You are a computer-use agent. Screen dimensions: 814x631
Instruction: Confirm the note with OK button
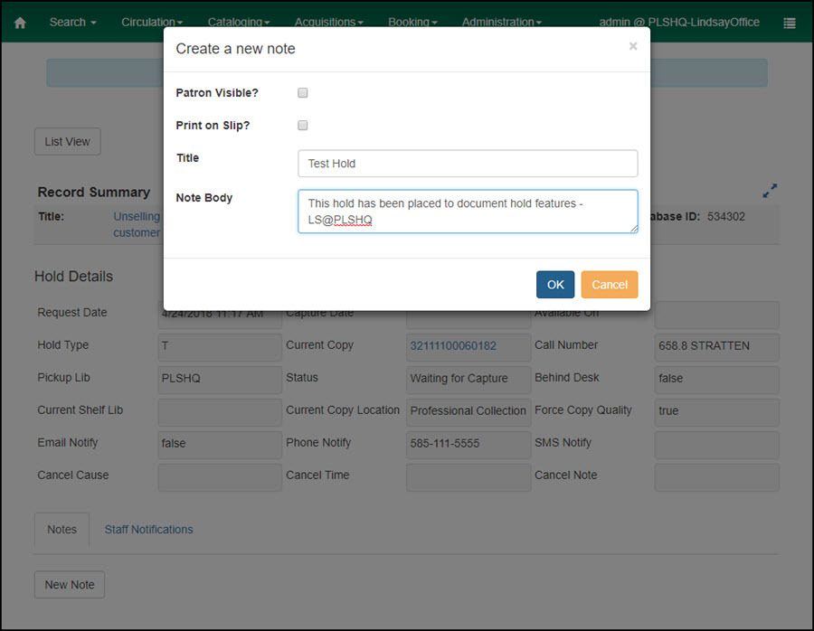pos(555,285)
